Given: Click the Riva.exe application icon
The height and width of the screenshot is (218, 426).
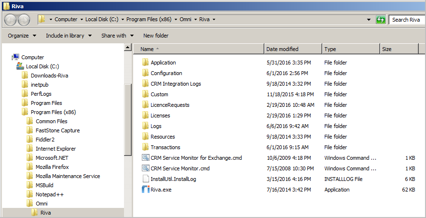Looking at the screenshot, I should pyautogui.click(x=146, y=190).
